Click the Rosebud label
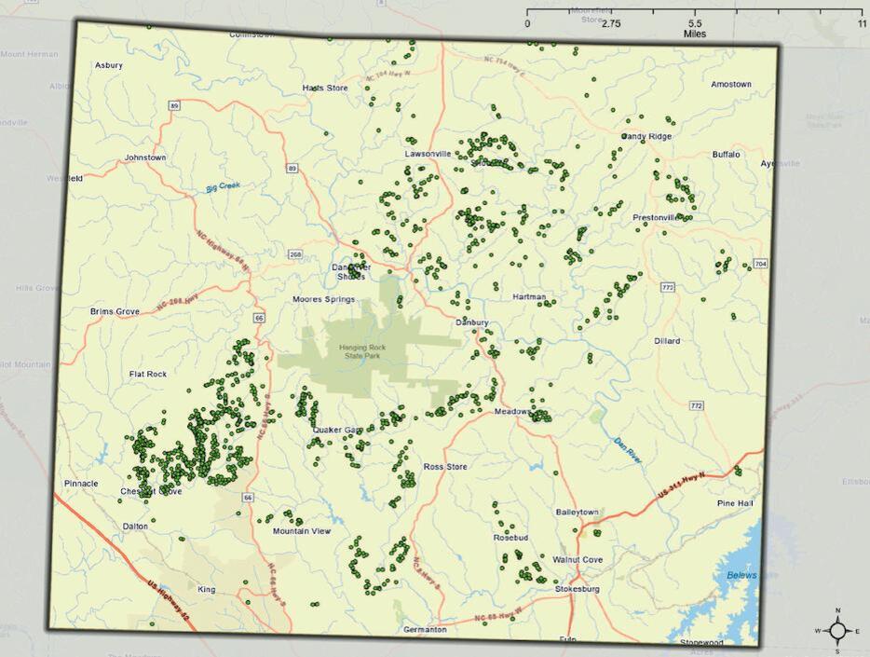Screen dimensions: 870x657 [510, 538]
